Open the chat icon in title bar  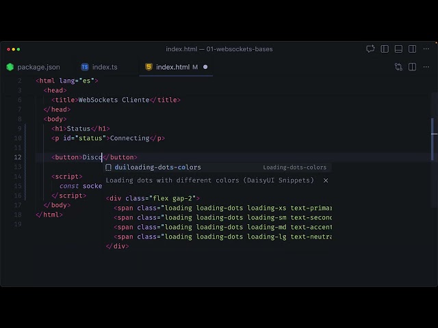pyautogui.click(x=370, y=49)
